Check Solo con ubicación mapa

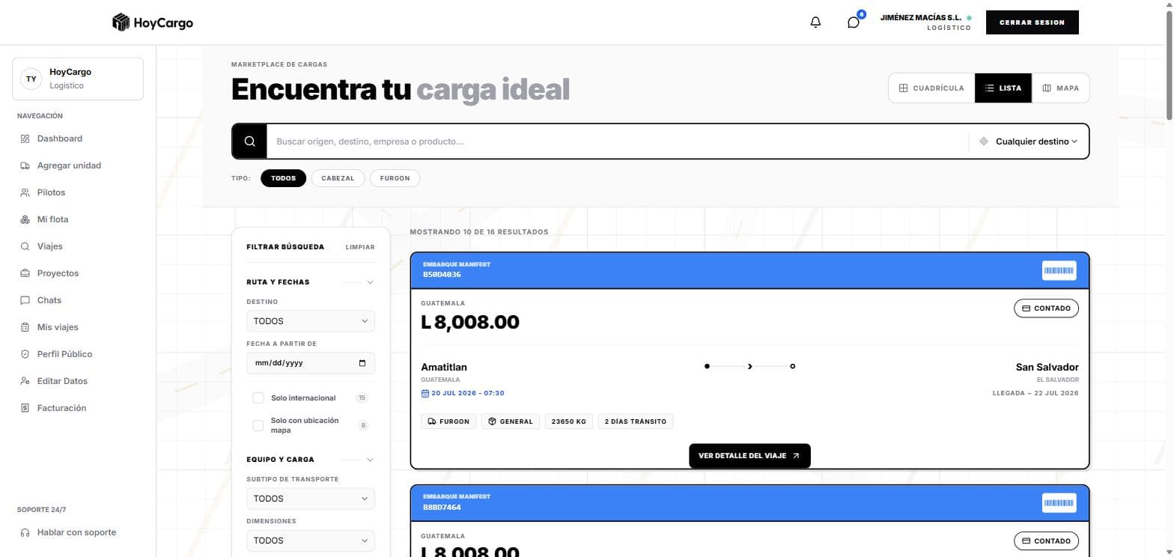point(258,425)
